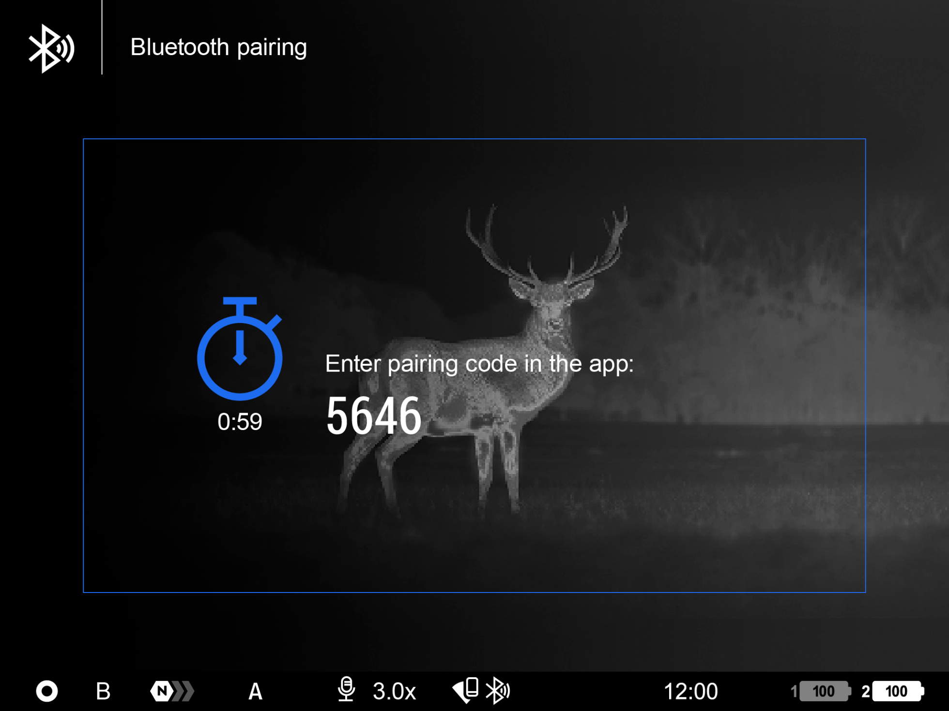
Task: Click battery 1 indicator showing 100
Action: click(x=824, y=691)
